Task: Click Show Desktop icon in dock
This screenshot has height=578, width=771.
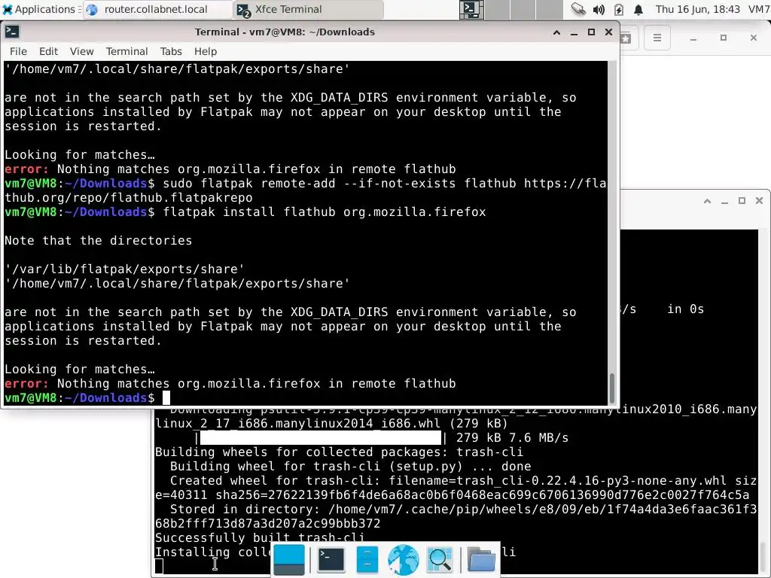Action: [289, 560]
